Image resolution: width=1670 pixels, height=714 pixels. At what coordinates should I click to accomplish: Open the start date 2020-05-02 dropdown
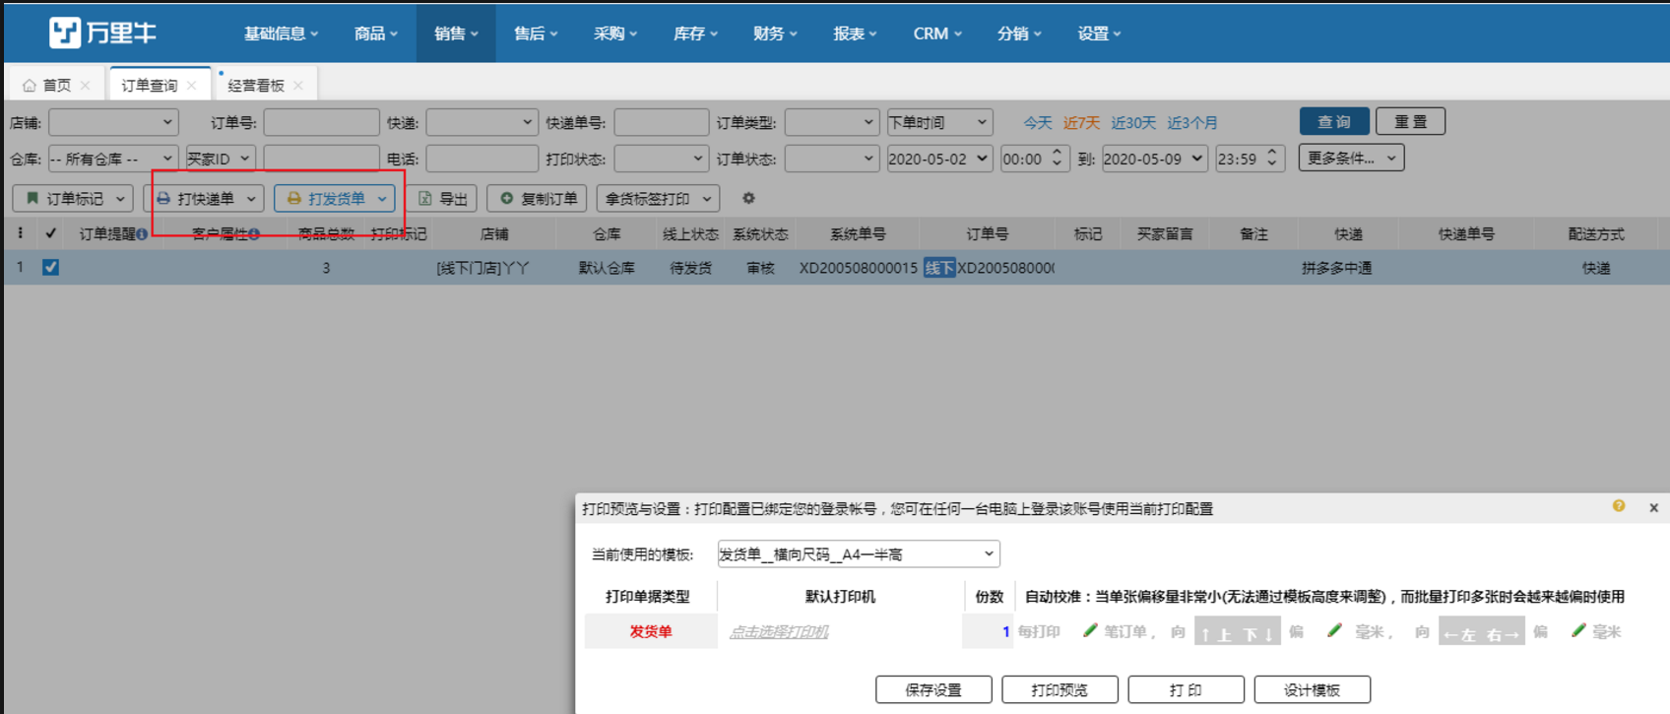point(938,159)
